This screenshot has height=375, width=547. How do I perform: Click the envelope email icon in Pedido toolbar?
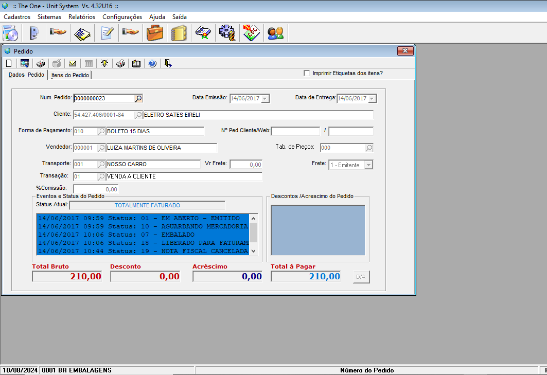pyautogui.click(x=72, y=63)
